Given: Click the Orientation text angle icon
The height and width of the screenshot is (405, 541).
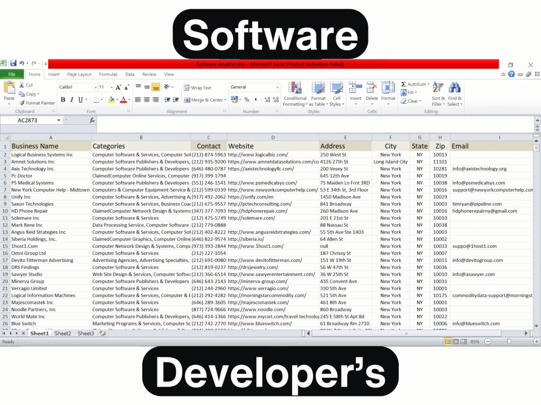Looking at the screenshot, I should click(x=167, y=87).
